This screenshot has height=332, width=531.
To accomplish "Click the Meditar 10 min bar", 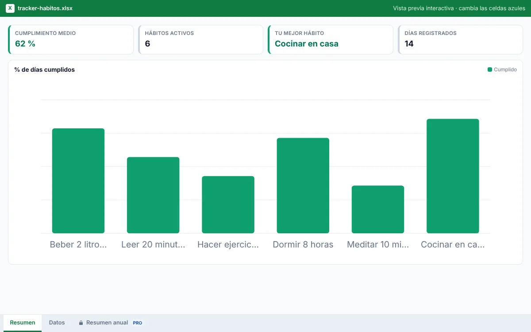I will coord(378,209).
